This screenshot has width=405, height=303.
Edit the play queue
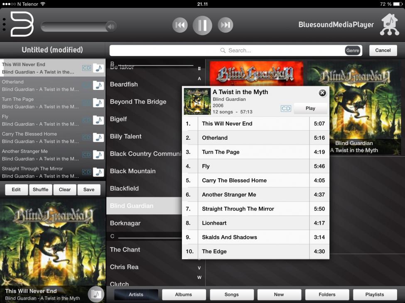[x=16, y=189]
